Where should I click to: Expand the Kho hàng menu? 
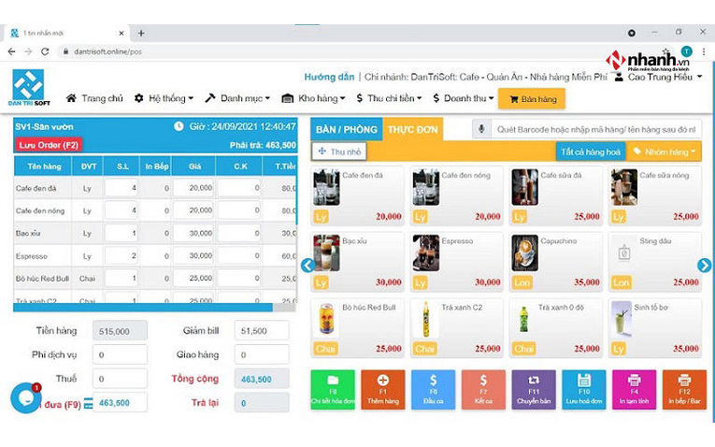coord(313,98)
